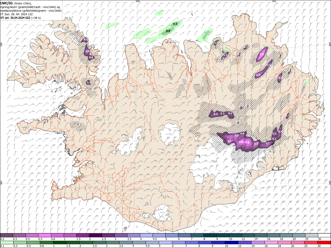Click the "66N" latitude label on right edge

[x=329, y=44]
